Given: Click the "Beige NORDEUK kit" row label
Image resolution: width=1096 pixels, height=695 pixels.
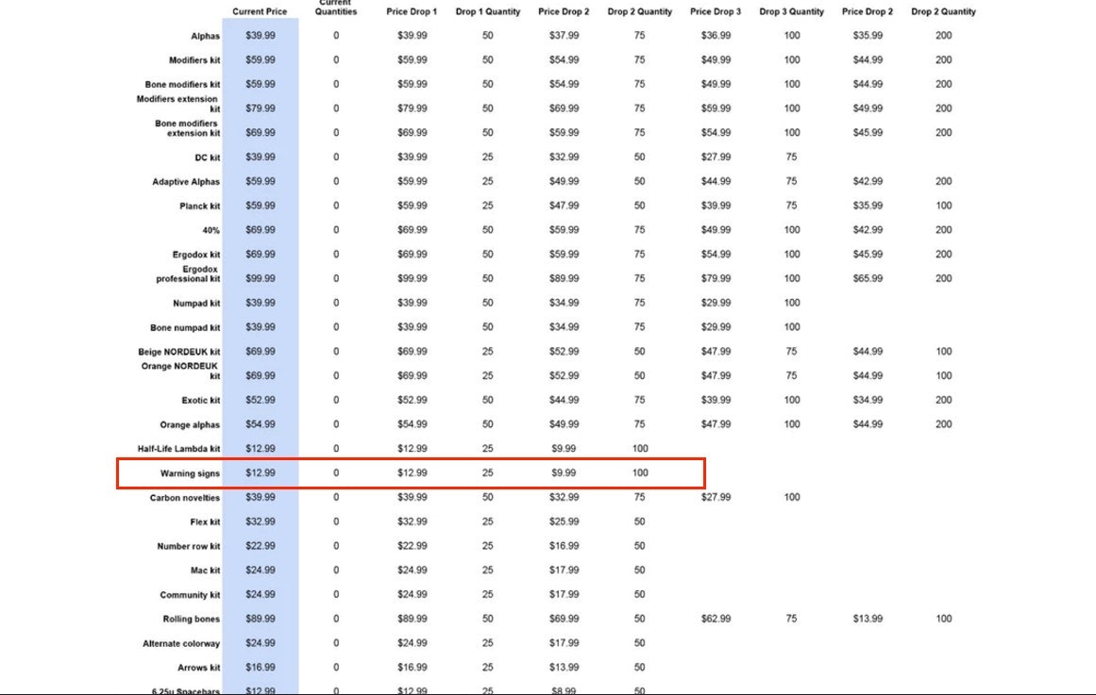Looking at the screenshot, I should 179,352.
